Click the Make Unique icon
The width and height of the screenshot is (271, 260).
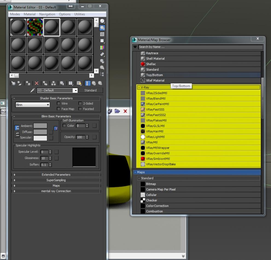54,83
